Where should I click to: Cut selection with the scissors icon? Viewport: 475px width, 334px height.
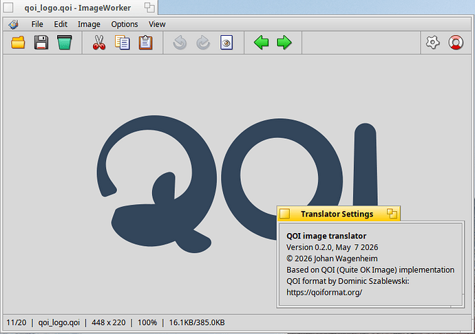tap(99, 43)
